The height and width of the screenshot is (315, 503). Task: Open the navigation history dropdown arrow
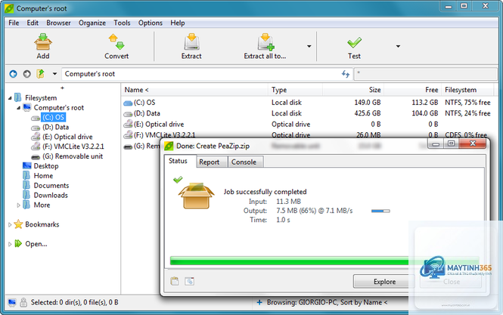point(54,74)
